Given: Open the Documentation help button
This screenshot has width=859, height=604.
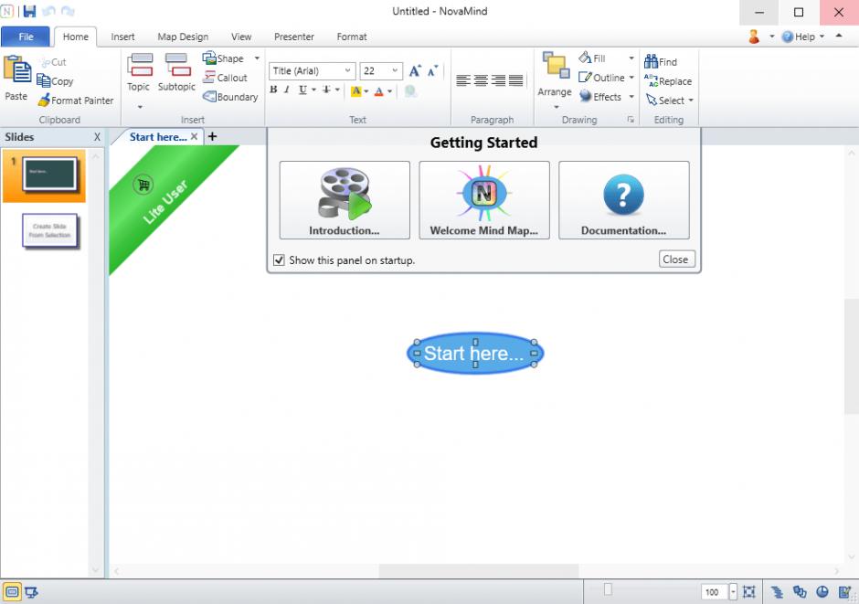Looking at the screenshot, I should point(624,200).
